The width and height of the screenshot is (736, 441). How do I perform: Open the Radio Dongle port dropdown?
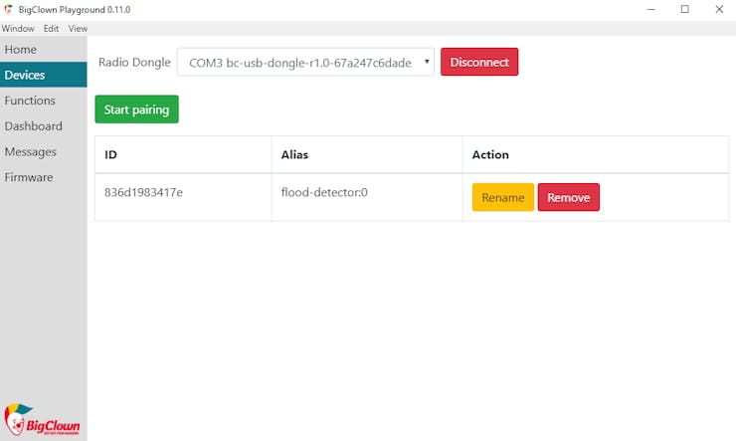305,62
